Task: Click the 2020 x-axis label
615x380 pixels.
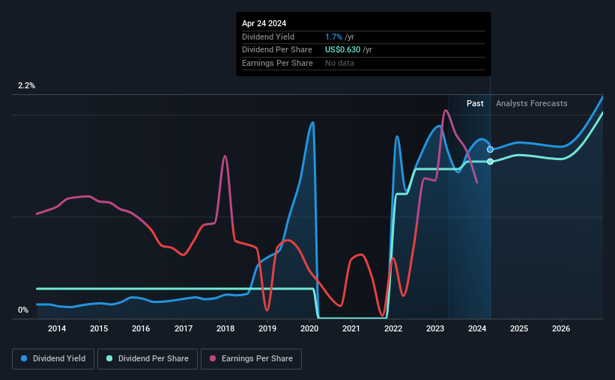Action: (309, 328)
